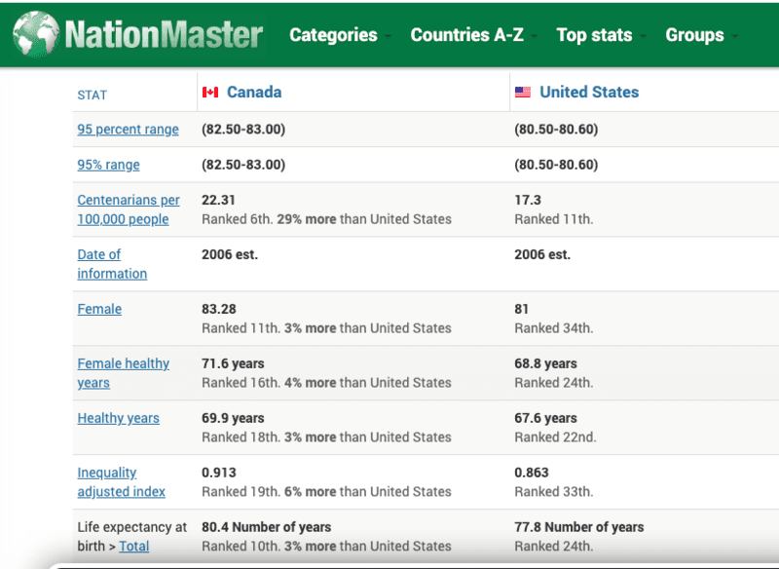Open the Canada country link
Image resolution: width=779 pixels, height=569 pixels.
point(254,92)
